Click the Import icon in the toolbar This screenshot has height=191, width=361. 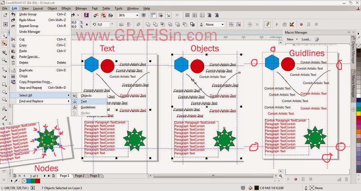tap(96, 15)
